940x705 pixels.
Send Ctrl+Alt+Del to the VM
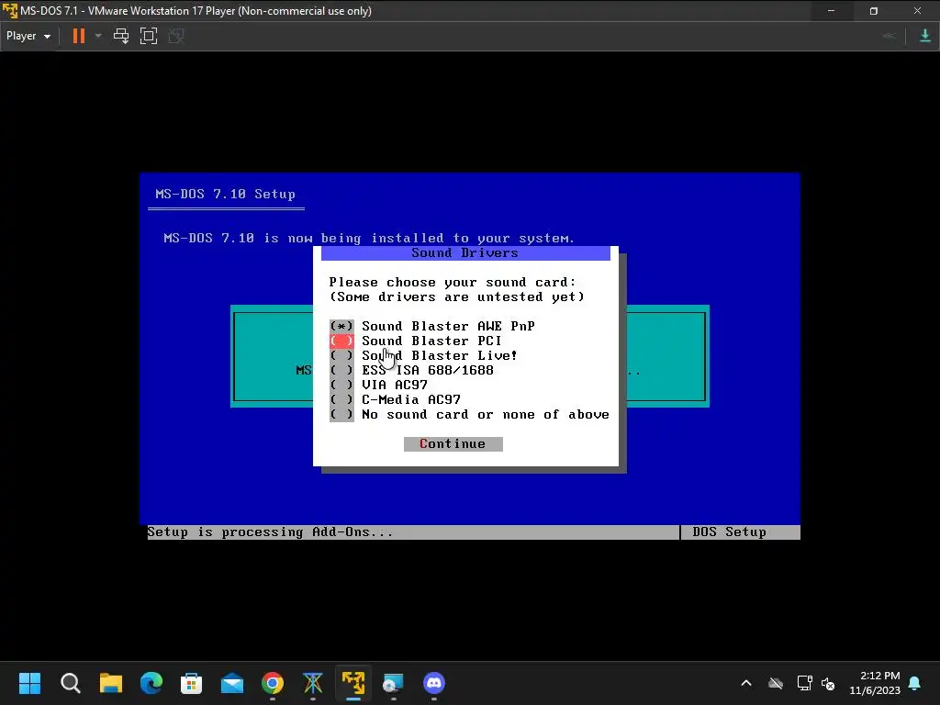(x=121, y=36)
